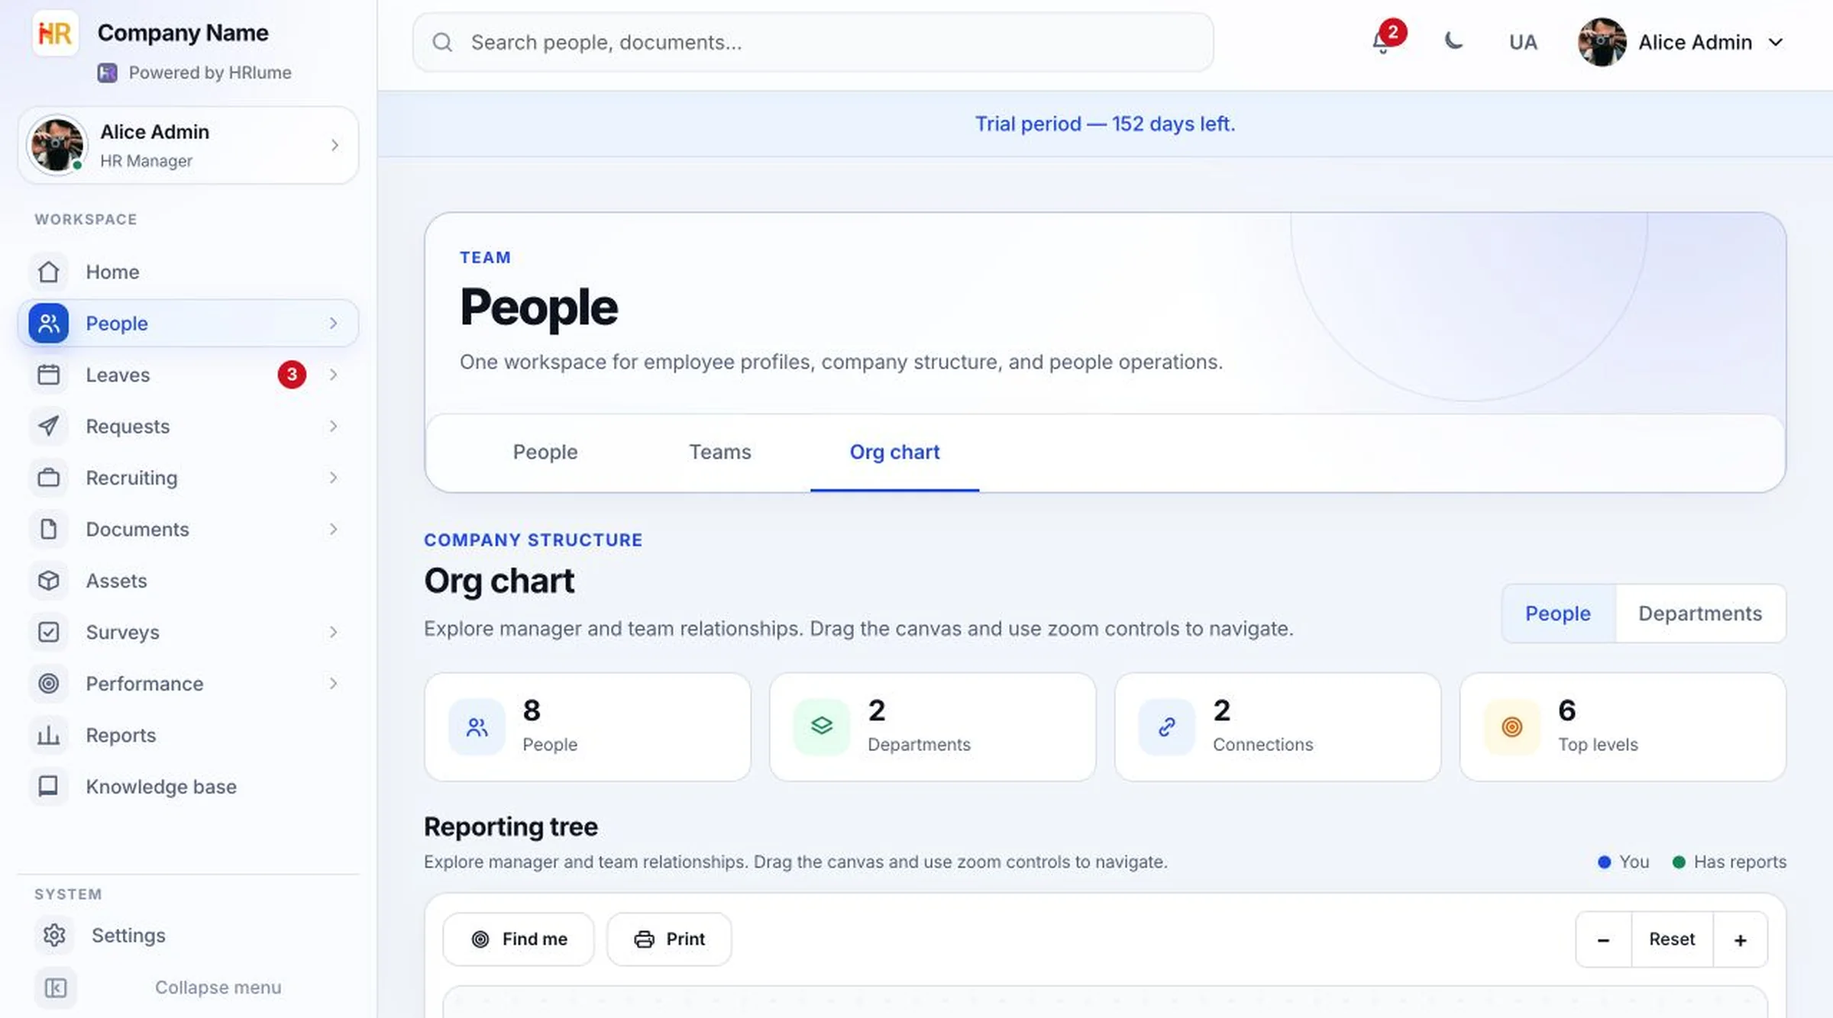1833x1018 pixels.
Task: Open the Knowledge base book icon
Action: (x=49, y=786)
